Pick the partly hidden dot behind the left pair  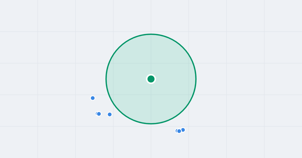96,114
